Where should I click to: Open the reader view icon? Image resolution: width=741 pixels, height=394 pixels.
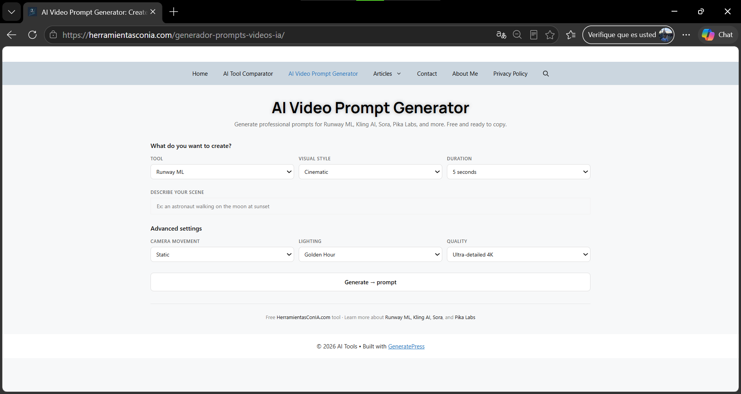pos(534,35)
